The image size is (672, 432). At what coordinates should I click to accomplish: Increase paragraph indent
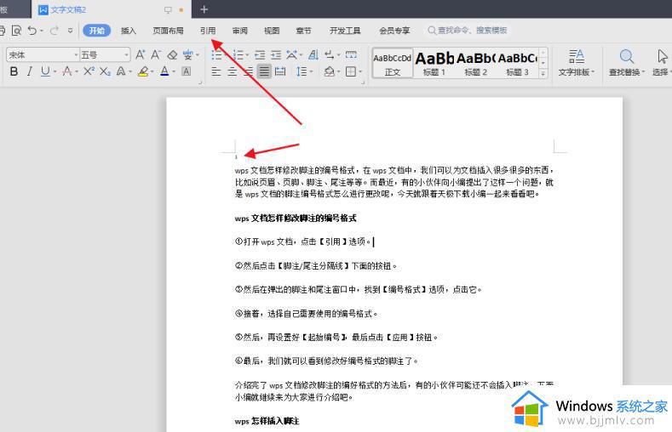tap(276, 54)
